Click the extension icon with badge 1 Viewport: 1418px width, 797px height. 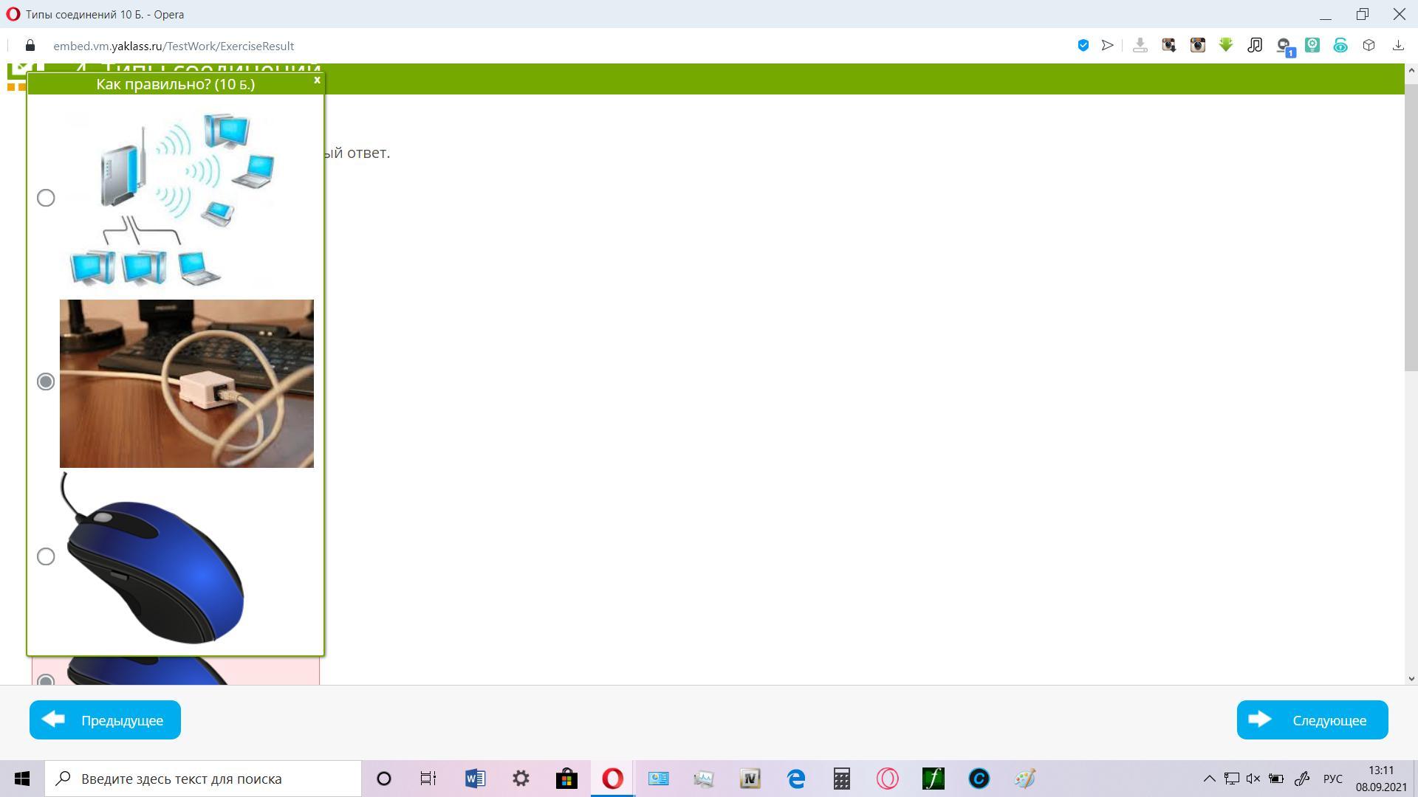1285,47
